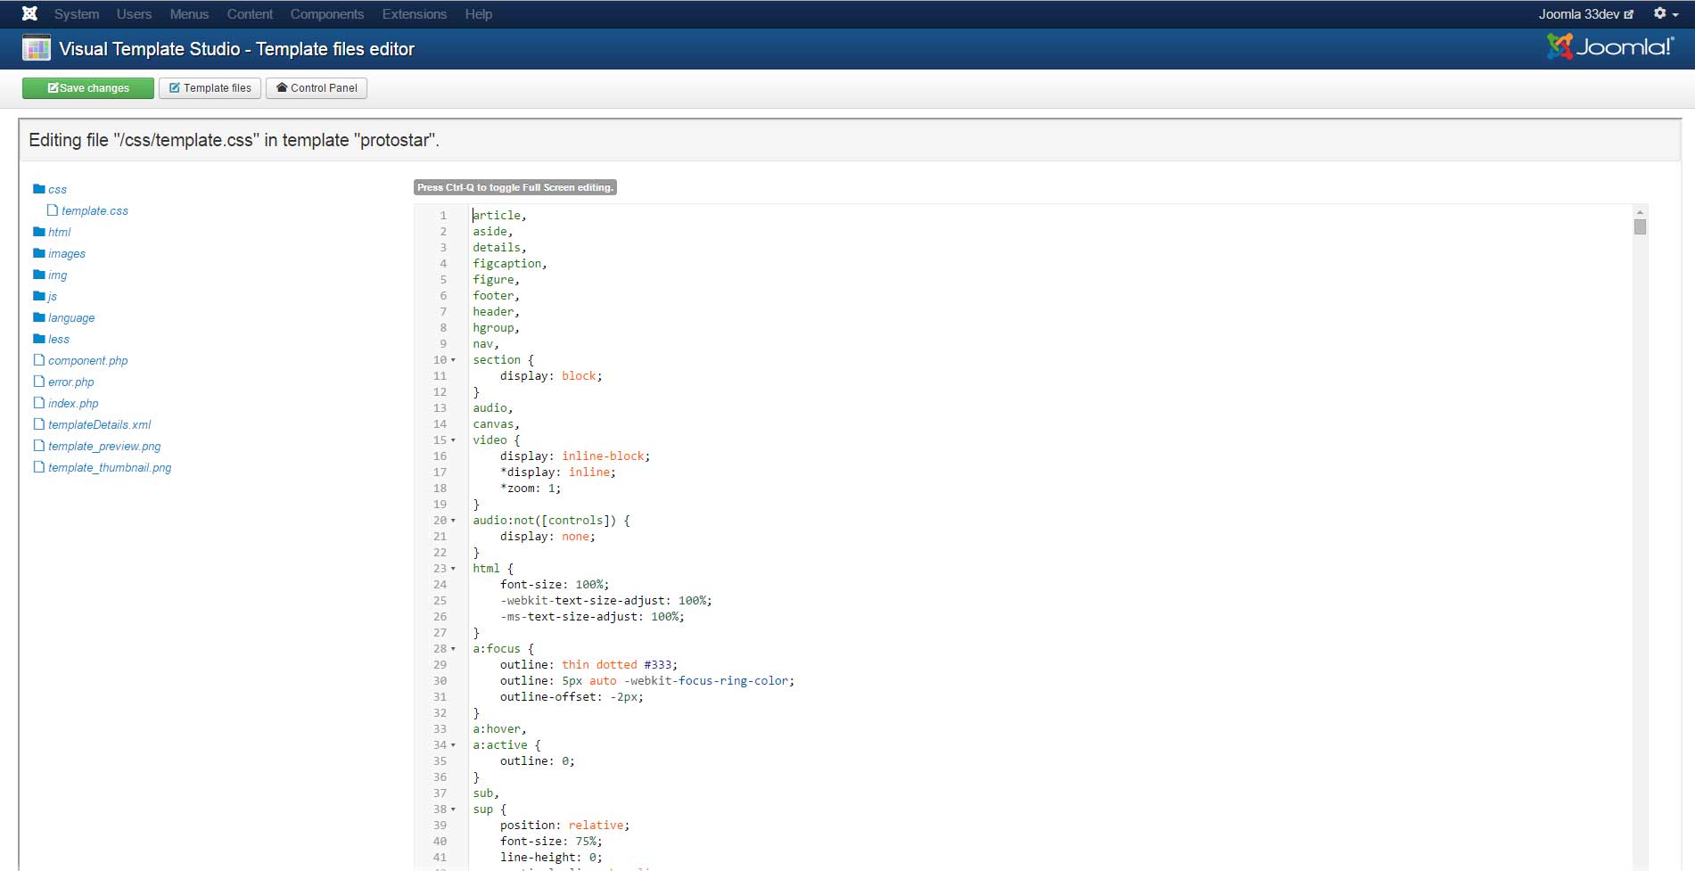Click the editor vertical scrollbar thumb
1695x871 pixels.
point(1640,226)
